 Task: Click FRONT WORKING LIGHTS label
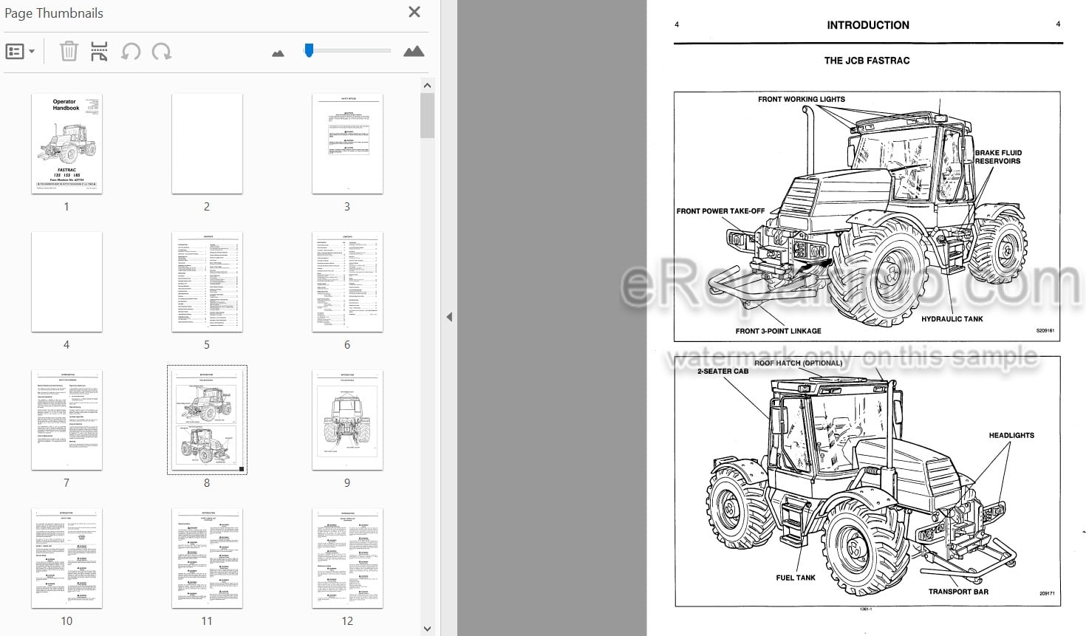(x=802, y=99)
